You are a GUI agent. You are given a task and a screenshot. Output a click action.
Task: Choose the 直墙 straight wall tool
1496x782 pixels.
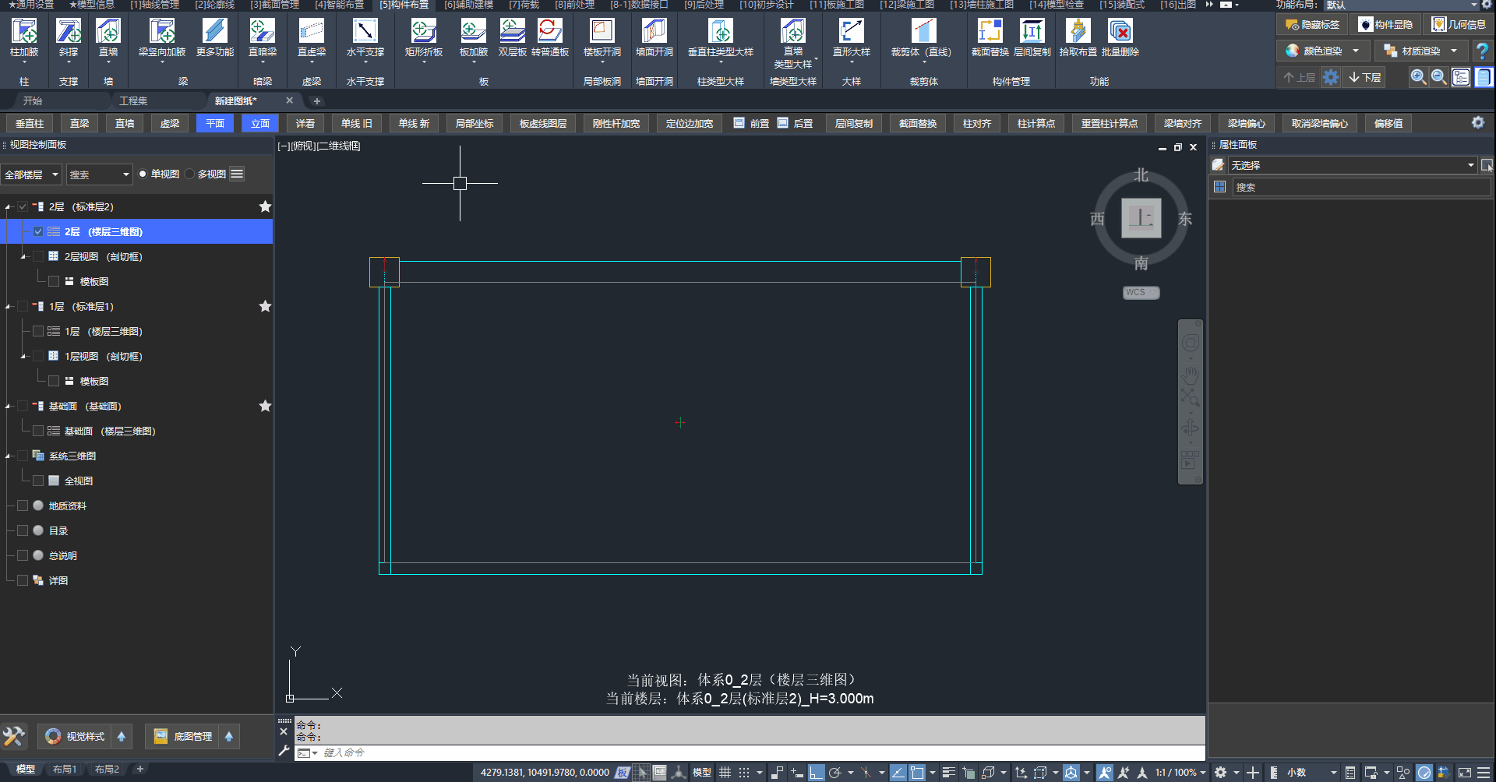(x=108, y=38)
